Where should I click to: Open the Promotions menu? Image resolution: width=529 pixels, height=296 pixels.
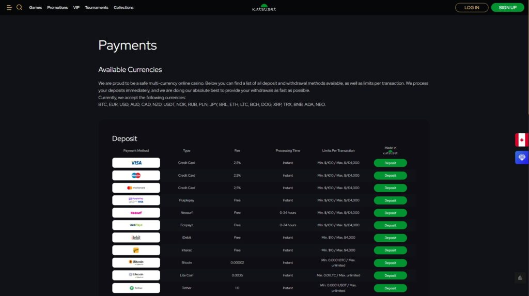click(x=57, y=7)
